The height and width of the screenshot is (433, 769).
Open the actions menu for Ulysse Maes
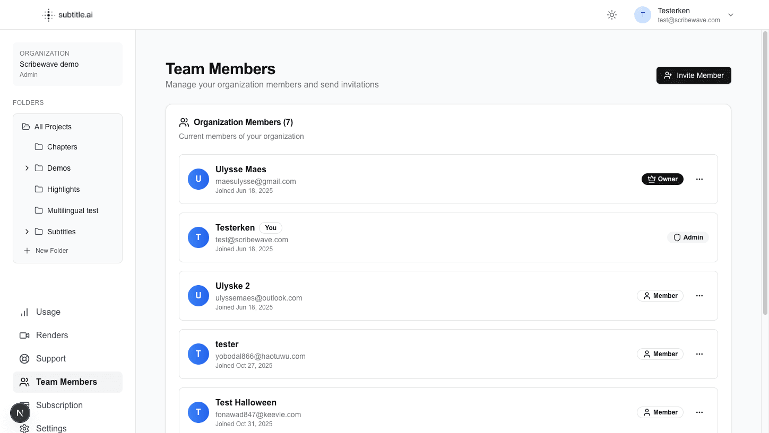pyautogui.click(x=699, y=179)
